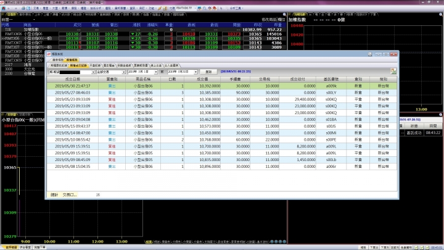Viewport: 444px width, 250px height.
Task: Open the 買賣報告書 sub-tab
Action: (141, 65)
